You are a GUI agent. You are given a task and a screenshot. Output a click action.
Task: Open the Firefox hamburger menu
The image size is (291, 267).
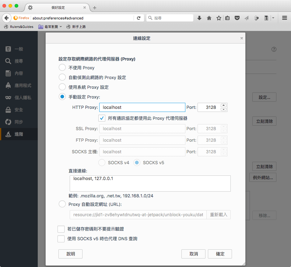coord(284,18)
